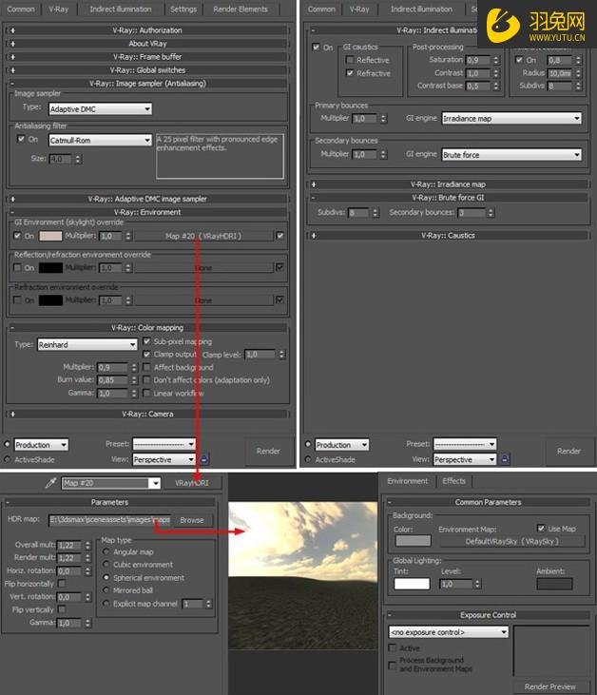
Task: Select the Mirrored ball map type
Action: pos(106,590)
